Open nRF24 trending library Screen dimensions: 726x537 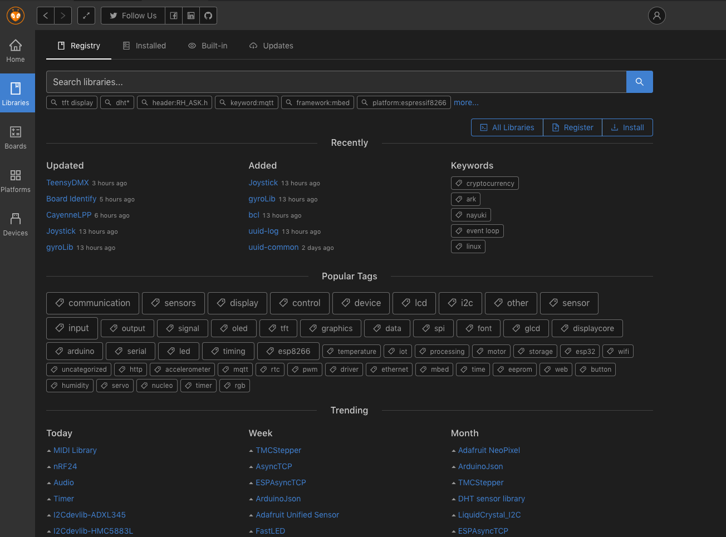65,466
